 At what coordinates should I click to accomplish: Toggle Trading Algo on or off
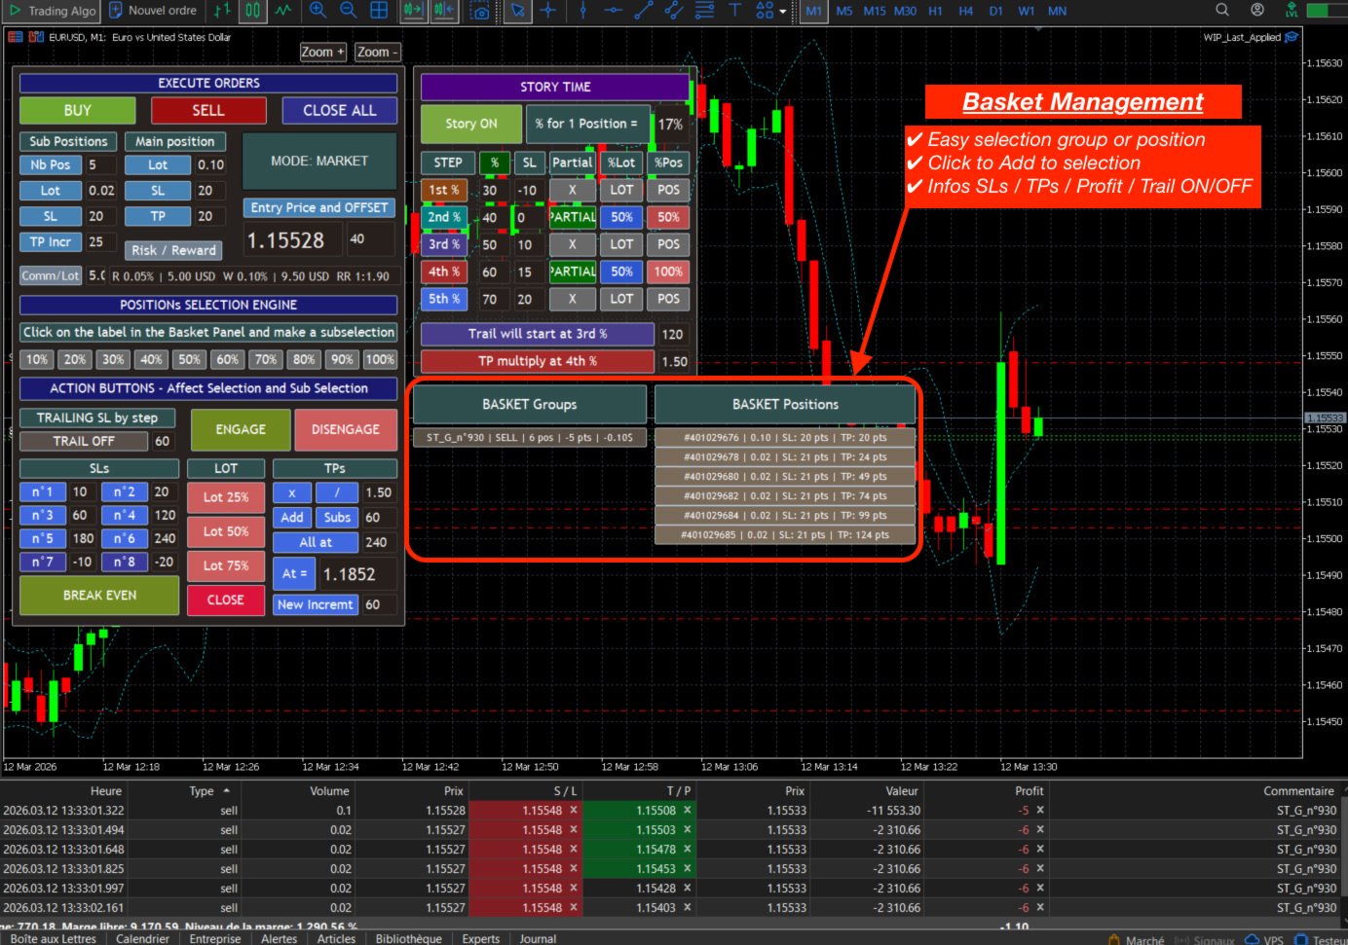(53, 11)
